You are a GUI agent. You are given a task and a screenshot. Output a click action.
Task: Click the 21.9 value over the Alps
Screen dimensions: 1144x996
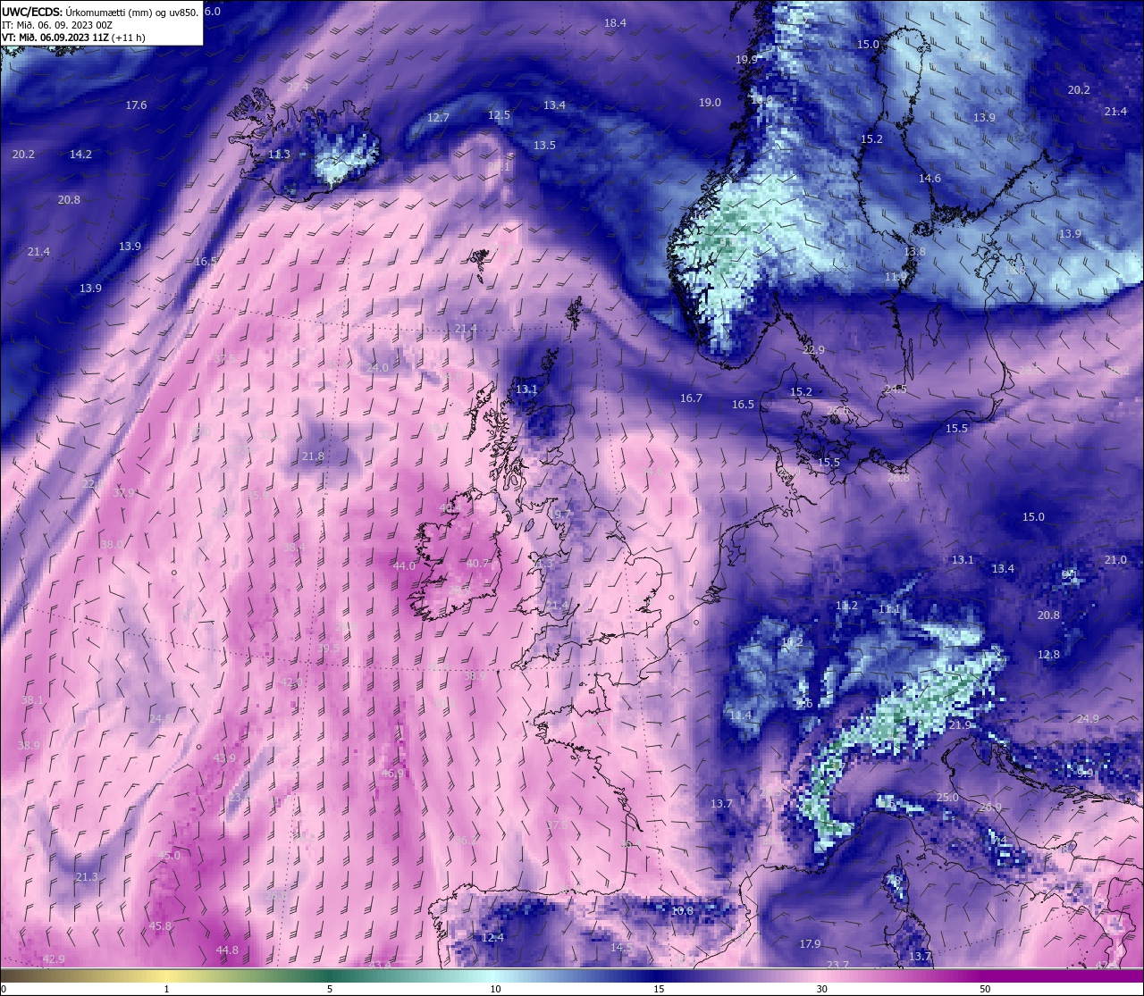tap(960, 725)
